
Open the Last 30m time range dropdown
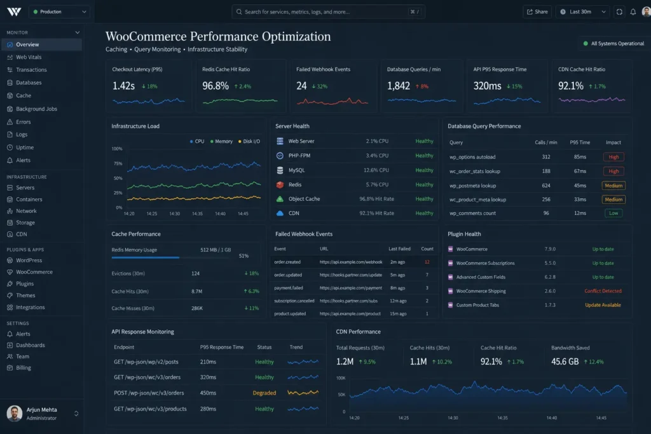(583, 11)
